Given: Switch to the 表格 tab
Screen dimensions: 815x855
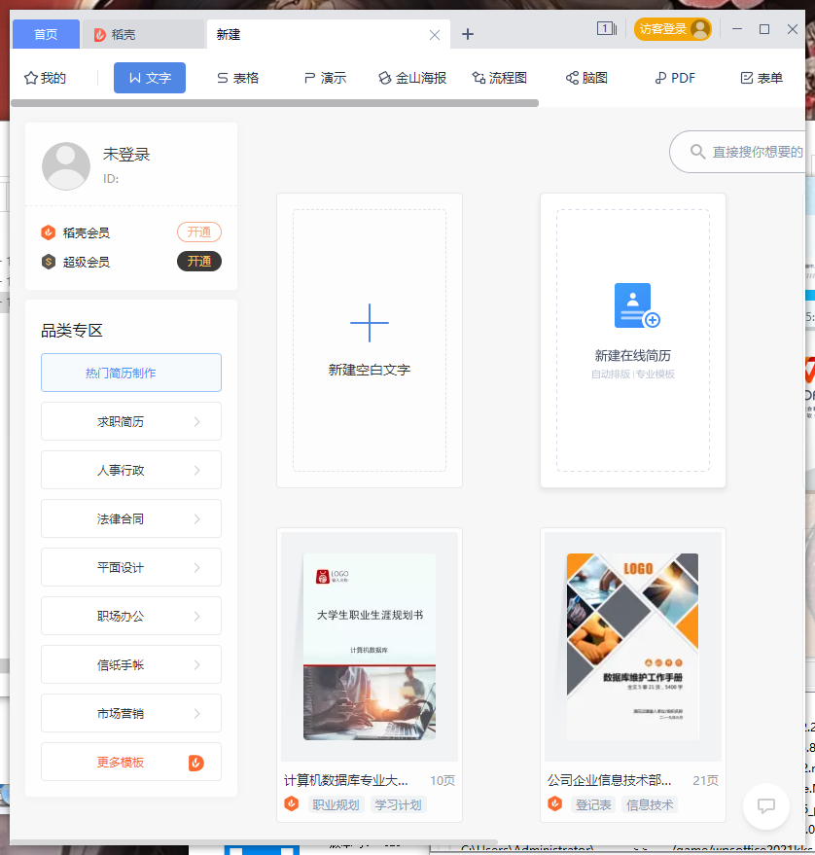Looking at the screenshot, I should (x=237, y=78).
